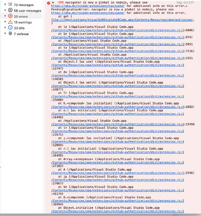Collapse the ERR navigator message triangle
The width and height of the screenshot is (201, 216).
coord(53,3)
